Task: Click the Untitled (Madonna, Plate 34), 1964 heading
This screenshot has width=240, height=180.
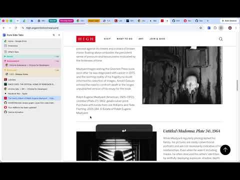Action: tap(191, 131)
